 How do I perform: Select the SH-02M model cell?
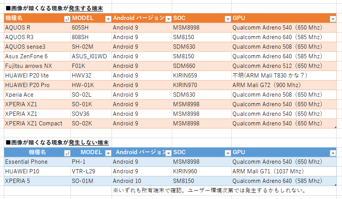click(91, 47)
